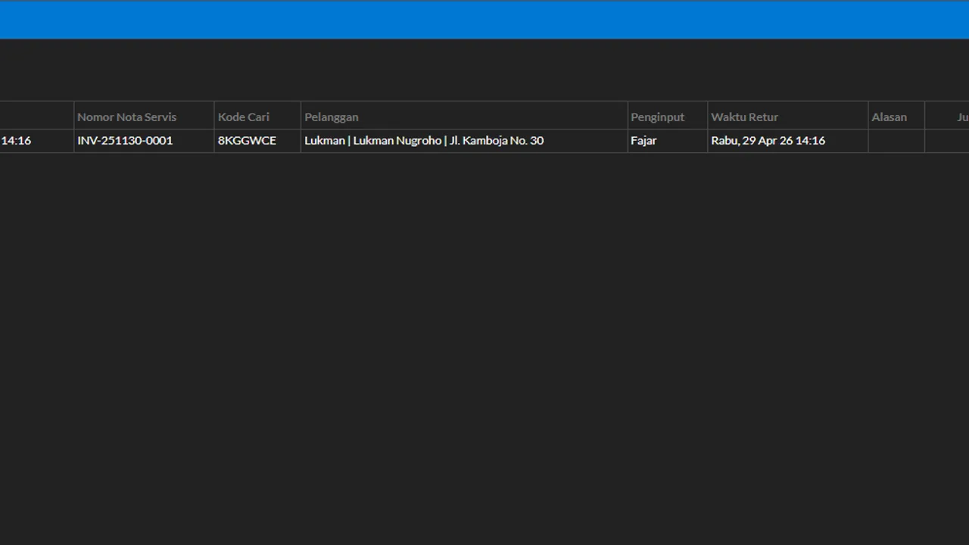Select the partially visible Ju column header

[x=947, y=117]
